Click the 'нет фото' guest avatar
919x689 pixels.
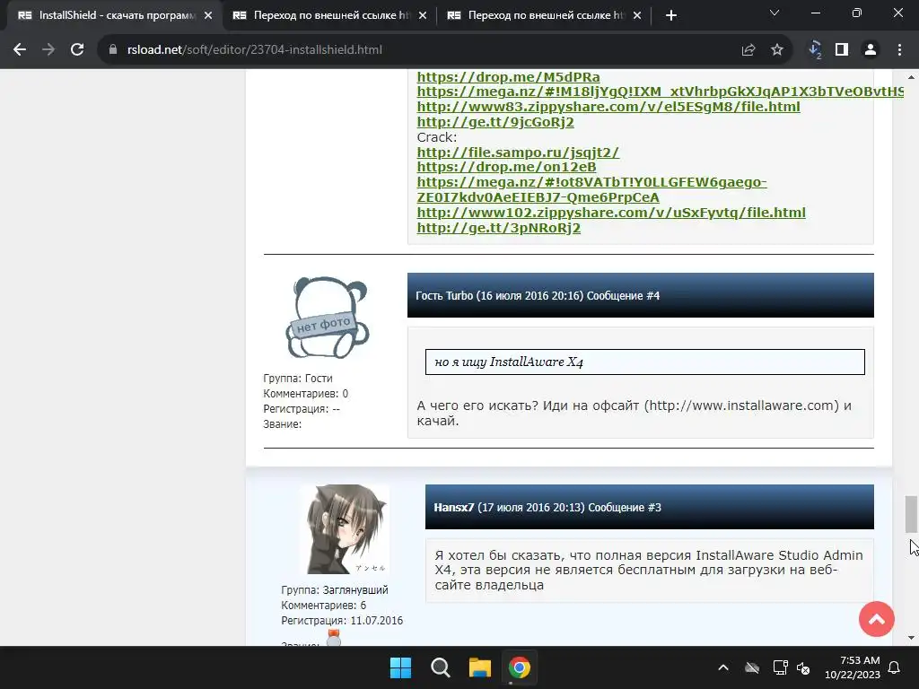tap(327, 318)
